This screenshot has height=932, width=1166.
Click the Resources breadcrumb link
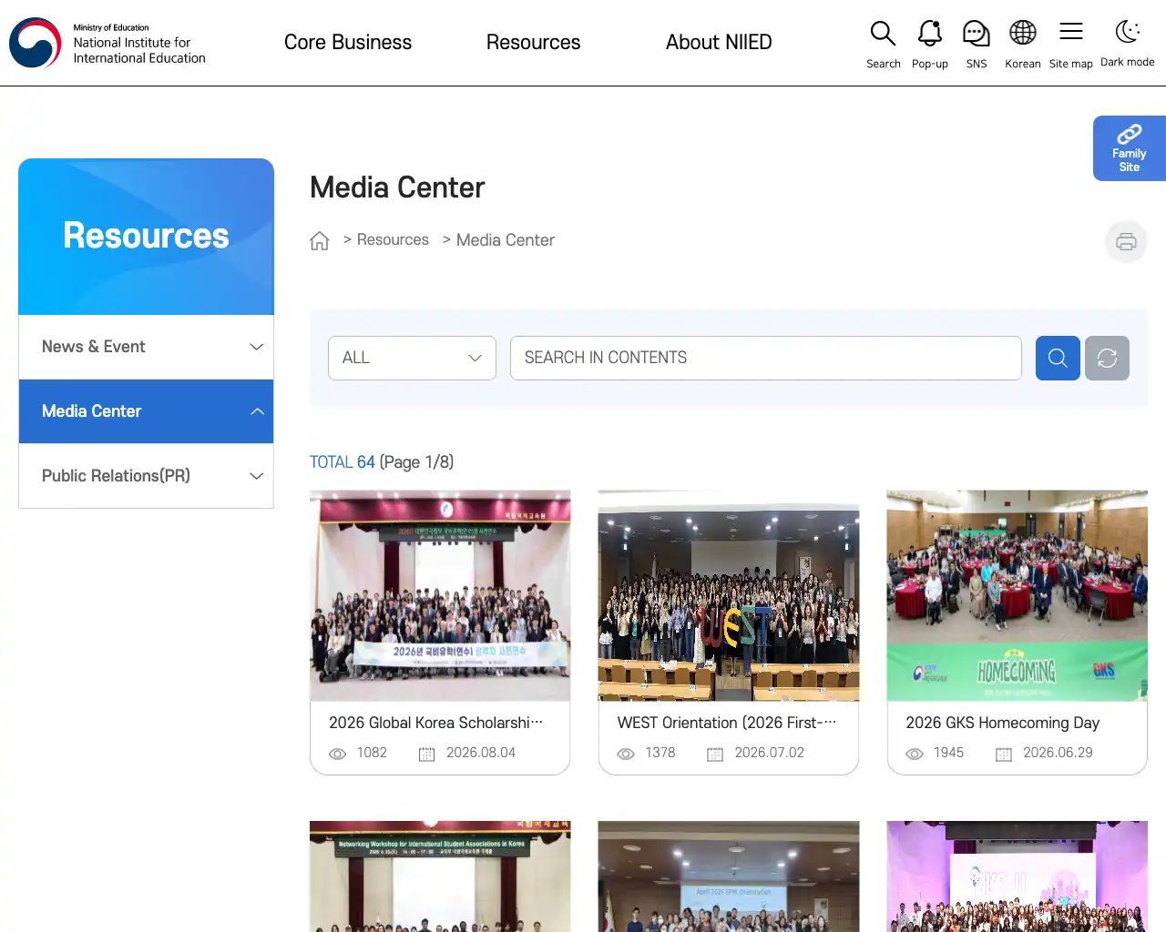(393, 239)
